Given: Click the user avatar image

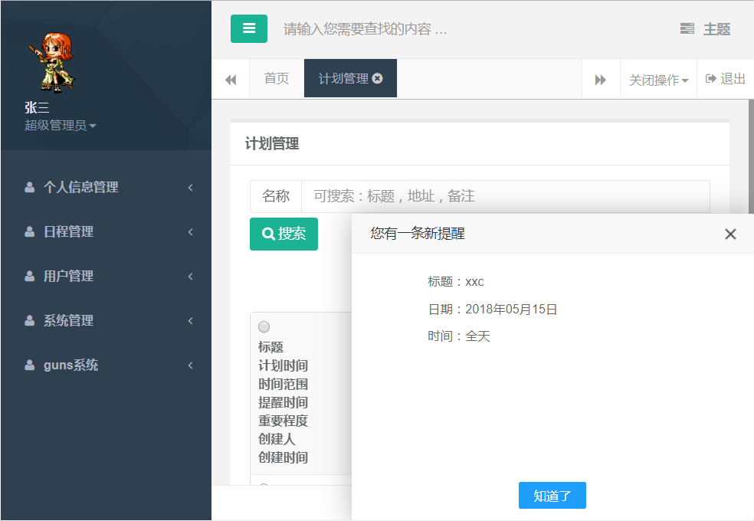Looking at the screenshot, I should 54,62.
